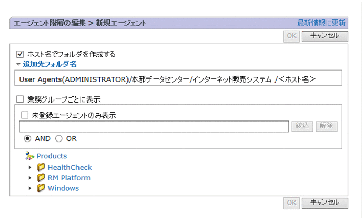The width and height of the screenshot is (364, 221).
Task: Click the Products tree root icon
Action: (29, 156)
